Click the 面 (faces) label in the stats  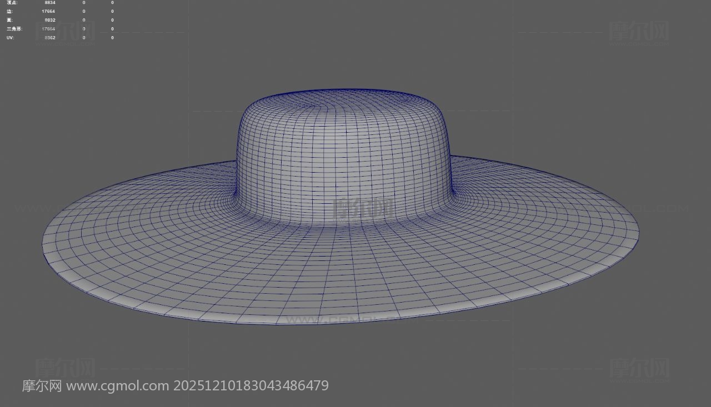[9, 20]
